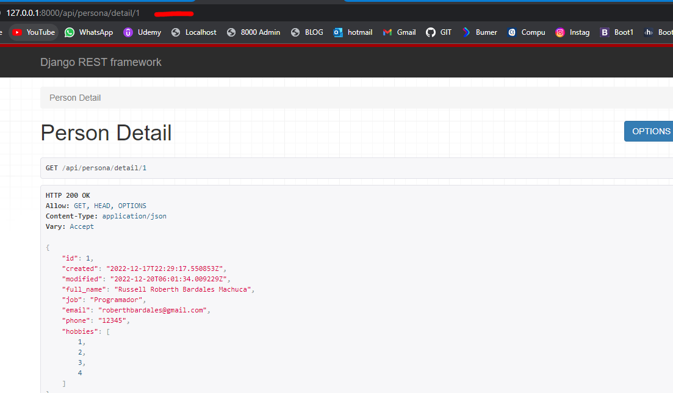Viewport: 673px width, 393px height.
Task: Click the OPTIONS button
Action: click(x=649, y=131)
